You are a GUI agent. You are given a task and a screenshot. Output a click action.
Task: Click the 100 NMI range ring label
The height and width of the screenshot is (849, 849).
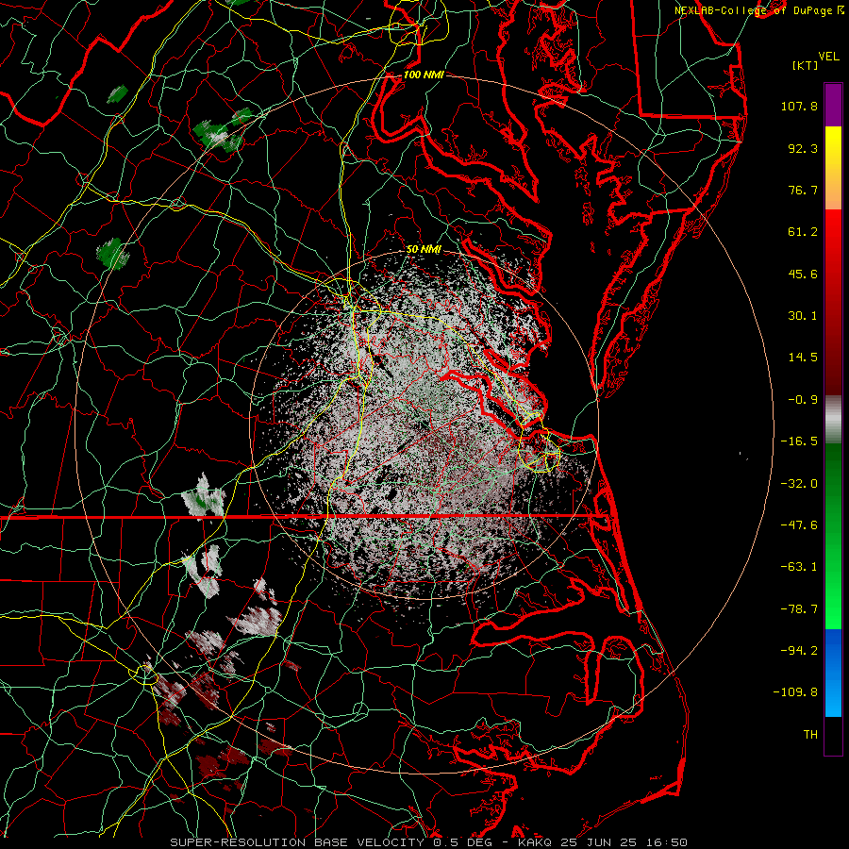[424, 75]
